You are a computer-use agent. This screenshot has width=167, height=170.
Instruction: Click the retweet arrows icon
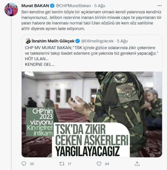(x=62, y=164)
